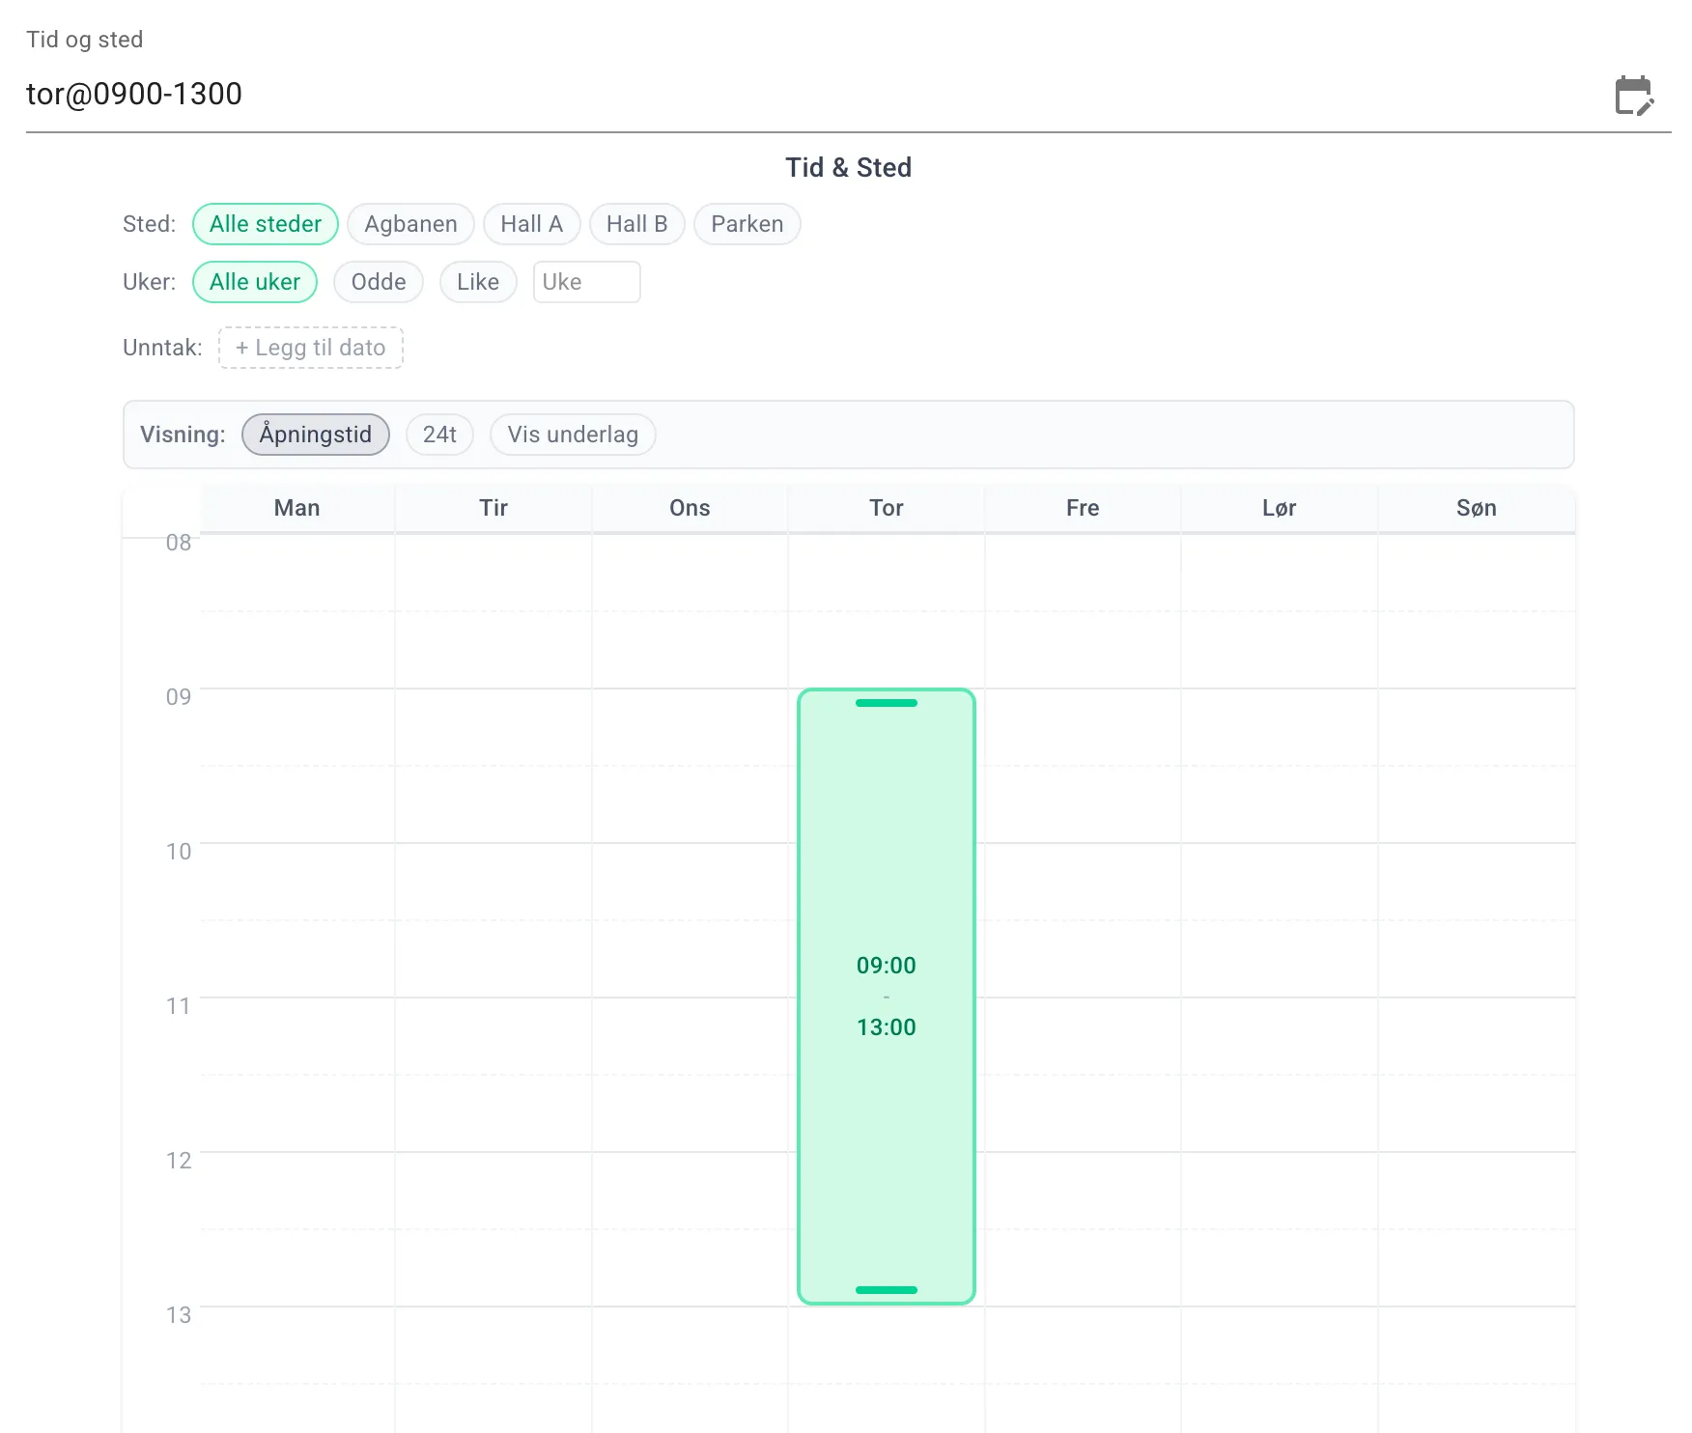Click the Uke number input field
This screenshot has height=1433, width=1692.
tap(586, 282)
